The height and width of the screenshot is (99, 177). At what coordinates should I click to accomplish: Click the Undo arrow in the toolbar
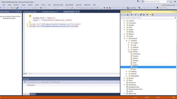pyautogui.click(x=21, y=8)
